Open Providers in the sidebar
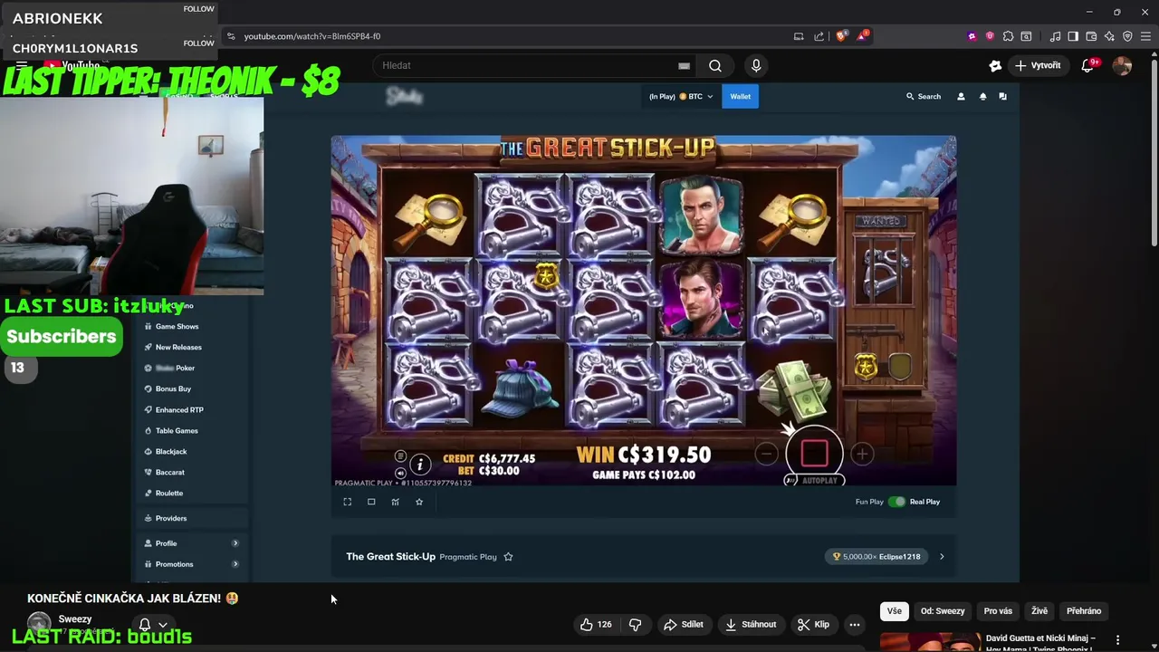This screenshot has width=1159, height=652. tap(171, 518)
